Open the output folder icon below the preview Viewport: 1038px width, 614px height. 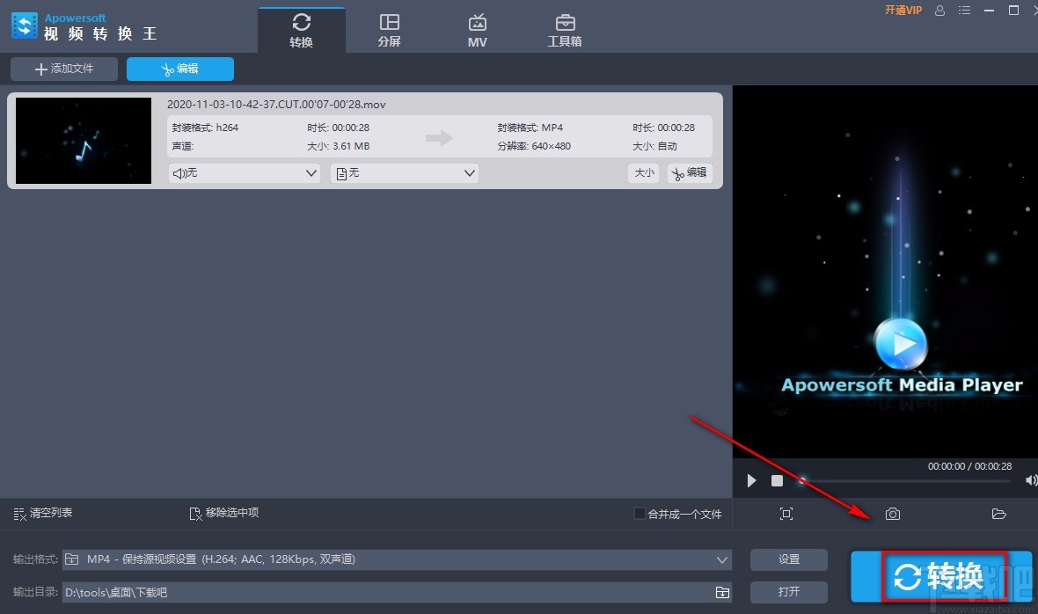[998, 514]
